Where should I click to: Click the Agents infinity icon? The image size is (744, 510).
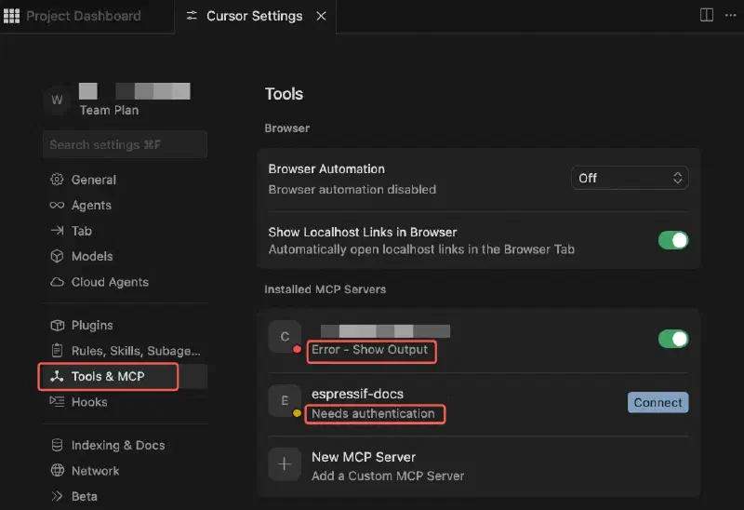57,205
